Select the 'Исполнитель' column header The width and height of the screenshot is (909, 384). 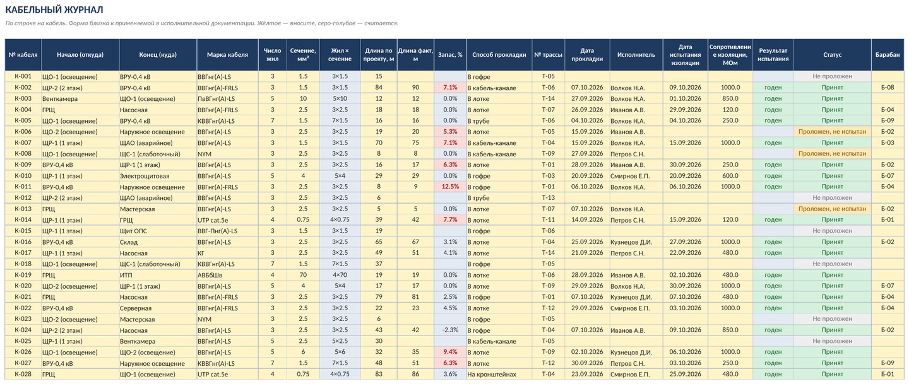[636, 55]
